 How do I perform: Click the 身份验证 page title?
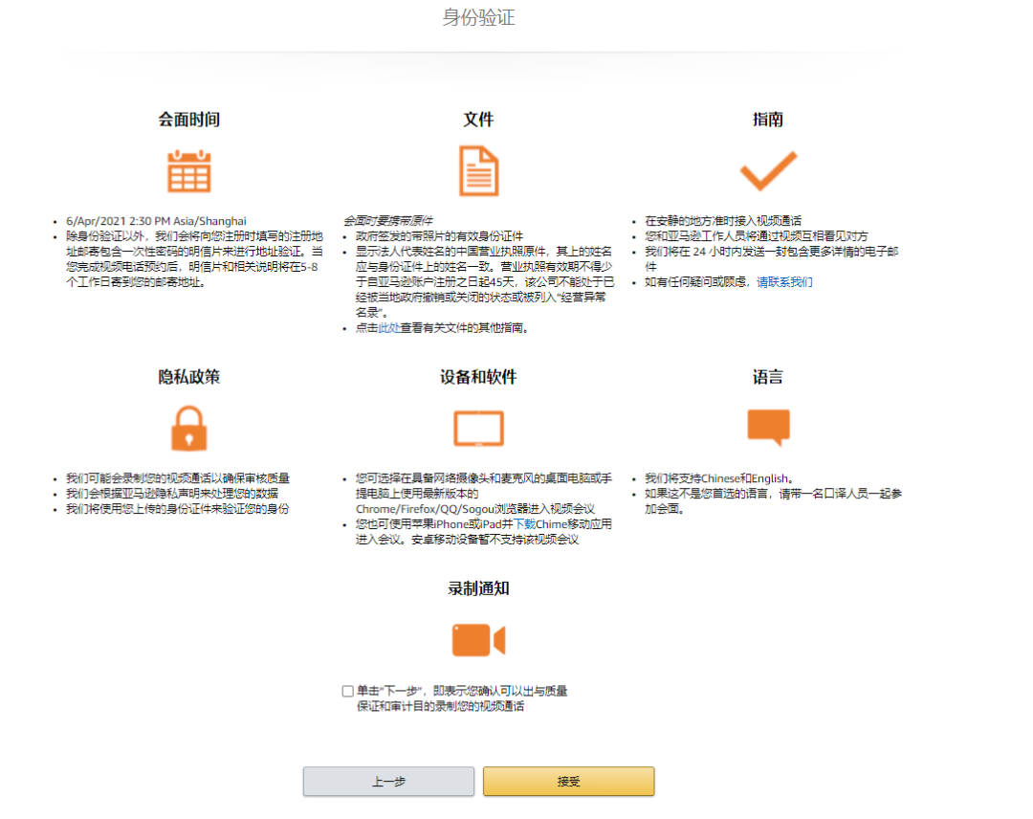pos(478,18)
